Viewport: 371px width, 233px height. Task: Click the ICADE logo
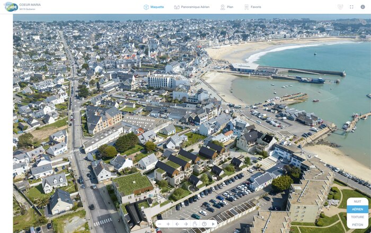(10, 7)
